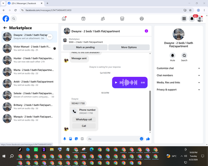Screen dimensions: 208x166
Task: Expand Media, files and links section
Action: pos(178,83)
